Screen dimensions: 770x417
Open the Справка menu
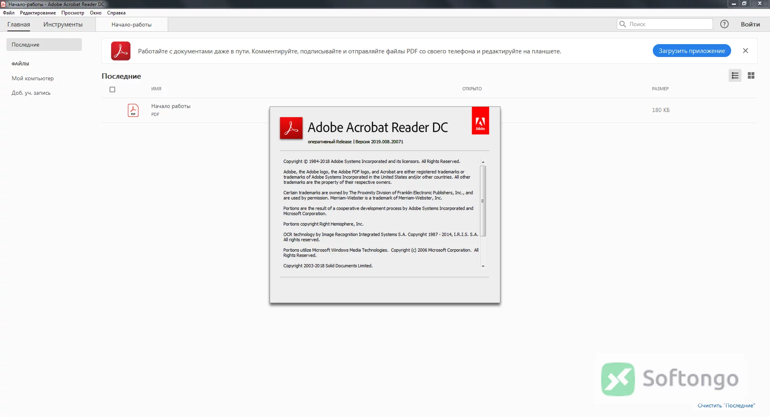116,13
